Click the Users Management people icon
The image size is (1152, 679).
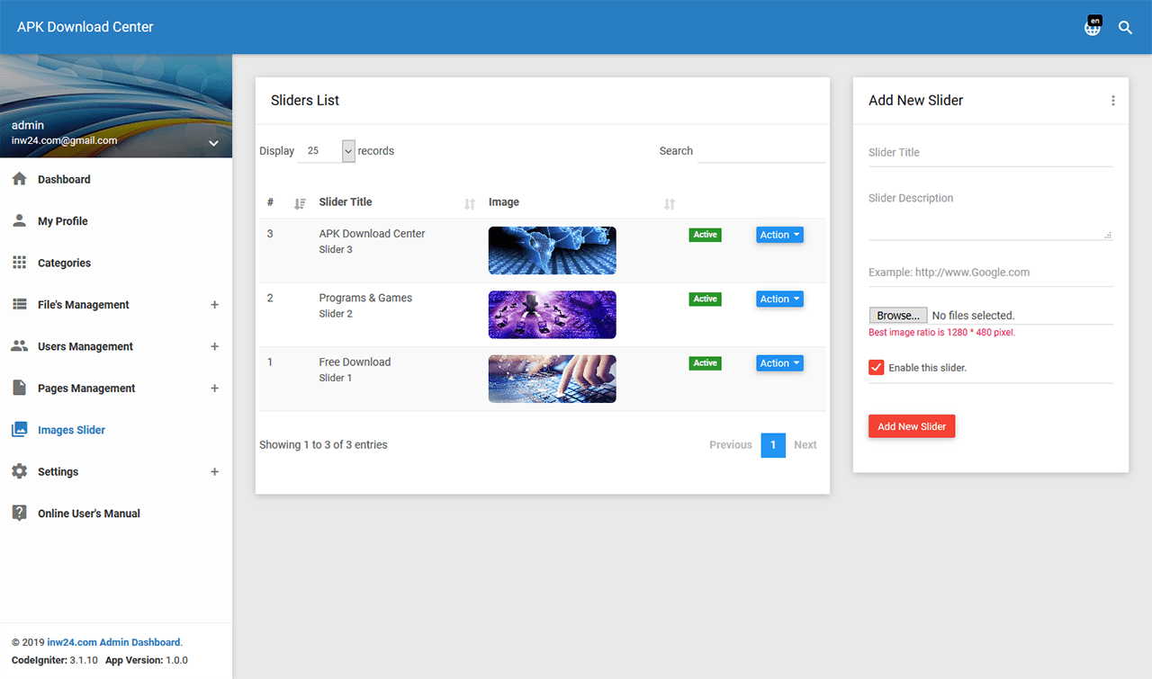pyautogui.click(x=19, y=346)
